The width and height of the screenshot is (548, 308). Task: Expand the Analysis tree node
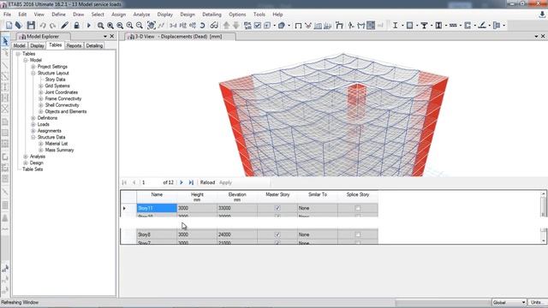point(26,157)
